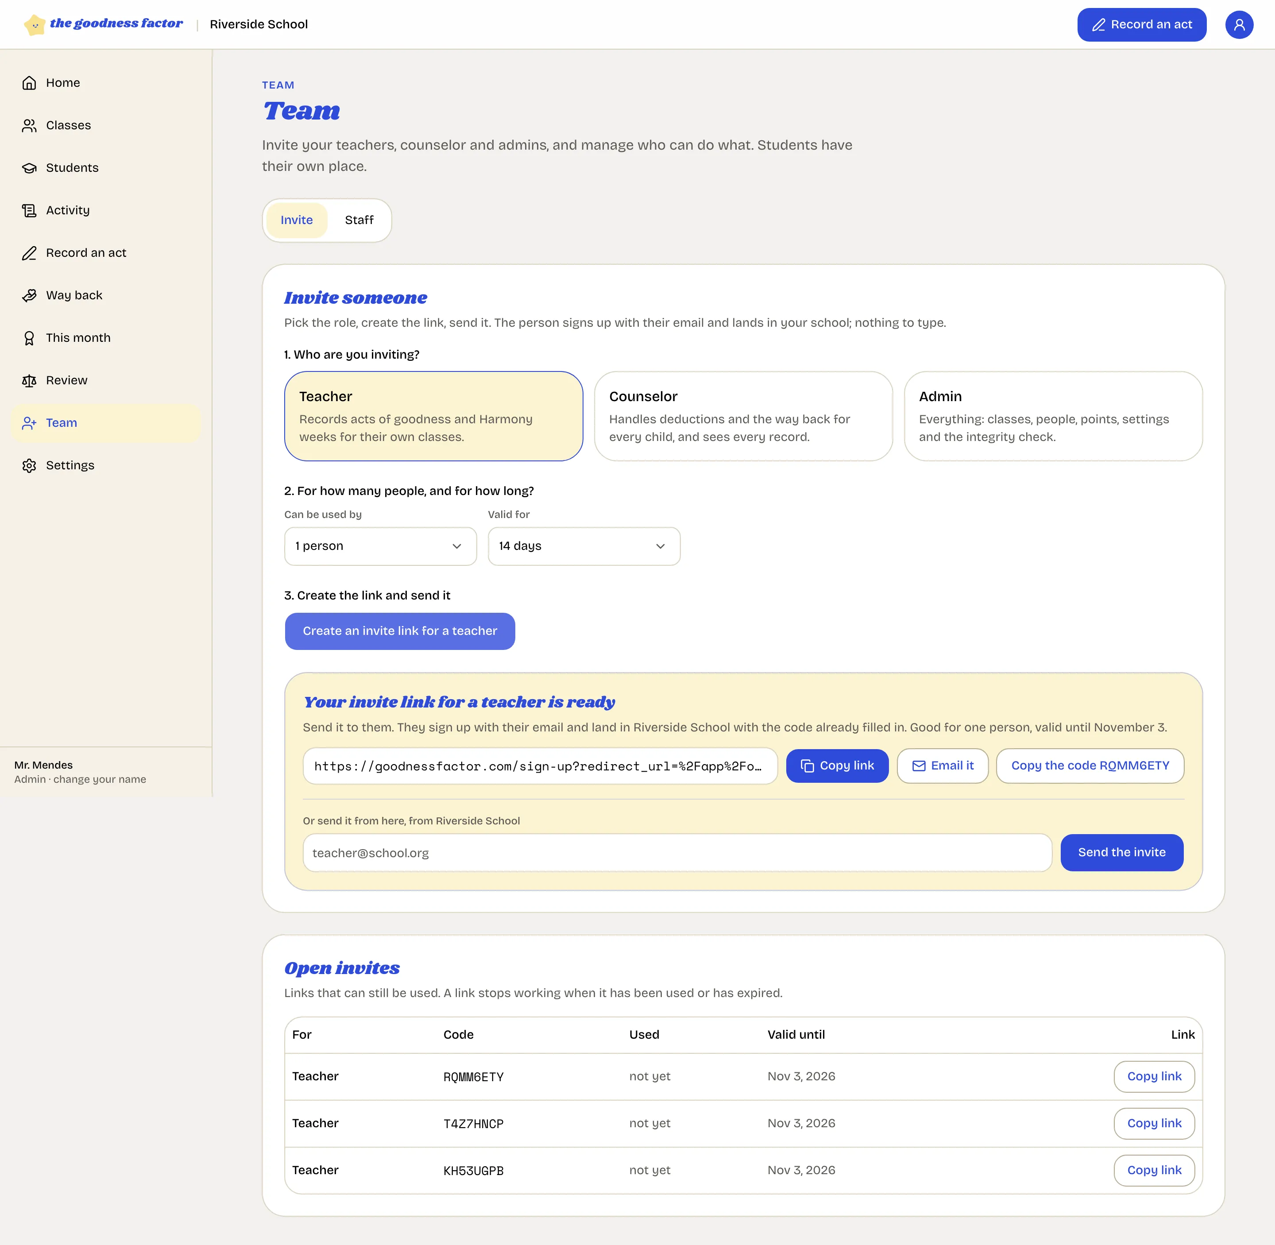Click Create an invite link for a teacher
Viewport: 1275px width, 1245px height.
tap(400, 631)
